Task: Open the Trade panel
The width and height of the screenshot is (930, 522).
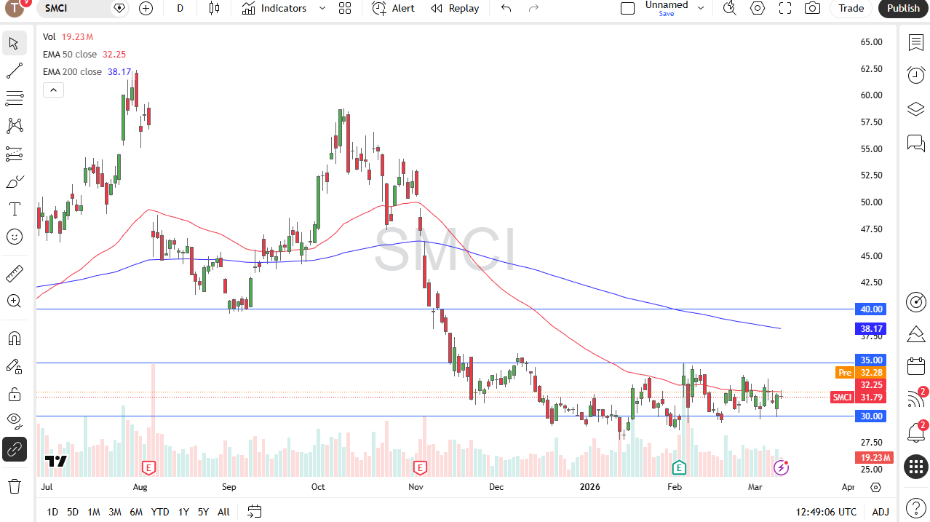Action: (851, 8)
